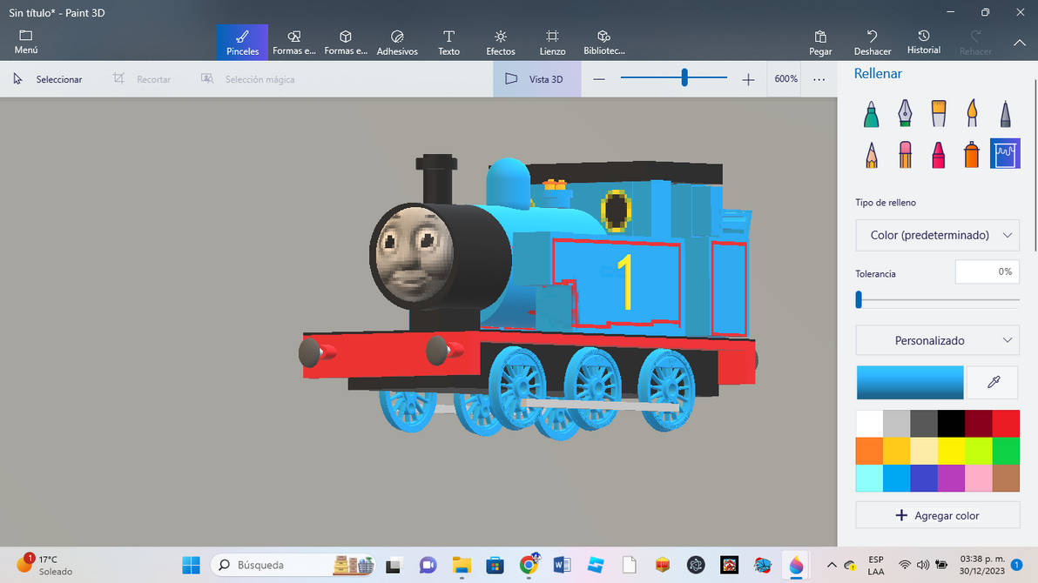This screenshot has height=583, width=1038.
Task: Select the Fill bucket tool
Action: click(x=1005, y=153)
